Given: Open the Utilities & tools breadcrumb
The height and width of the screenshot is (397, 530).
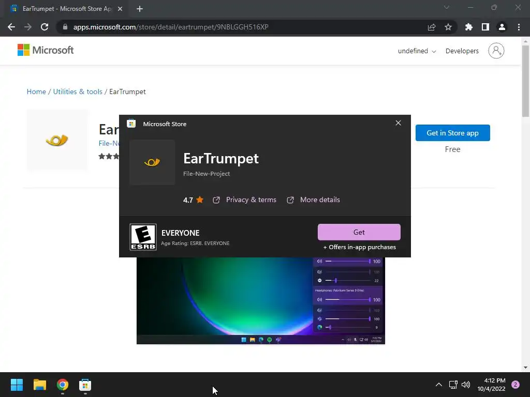Looking at the screenshot, I should coord(78,92).
